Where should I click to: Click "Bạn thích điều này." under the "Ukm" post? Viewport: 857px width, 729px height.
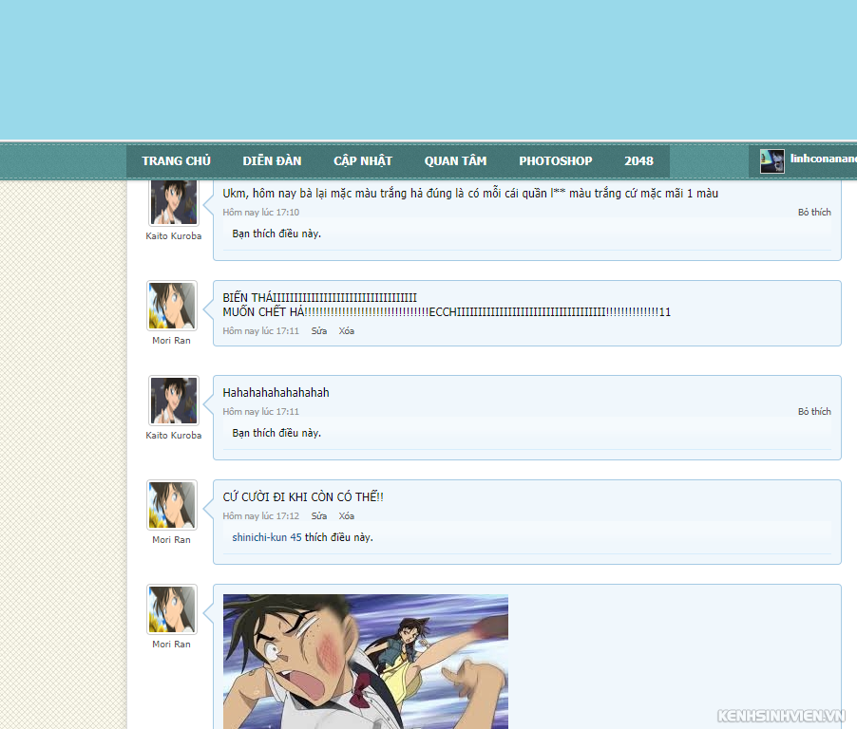click(276, 234)
